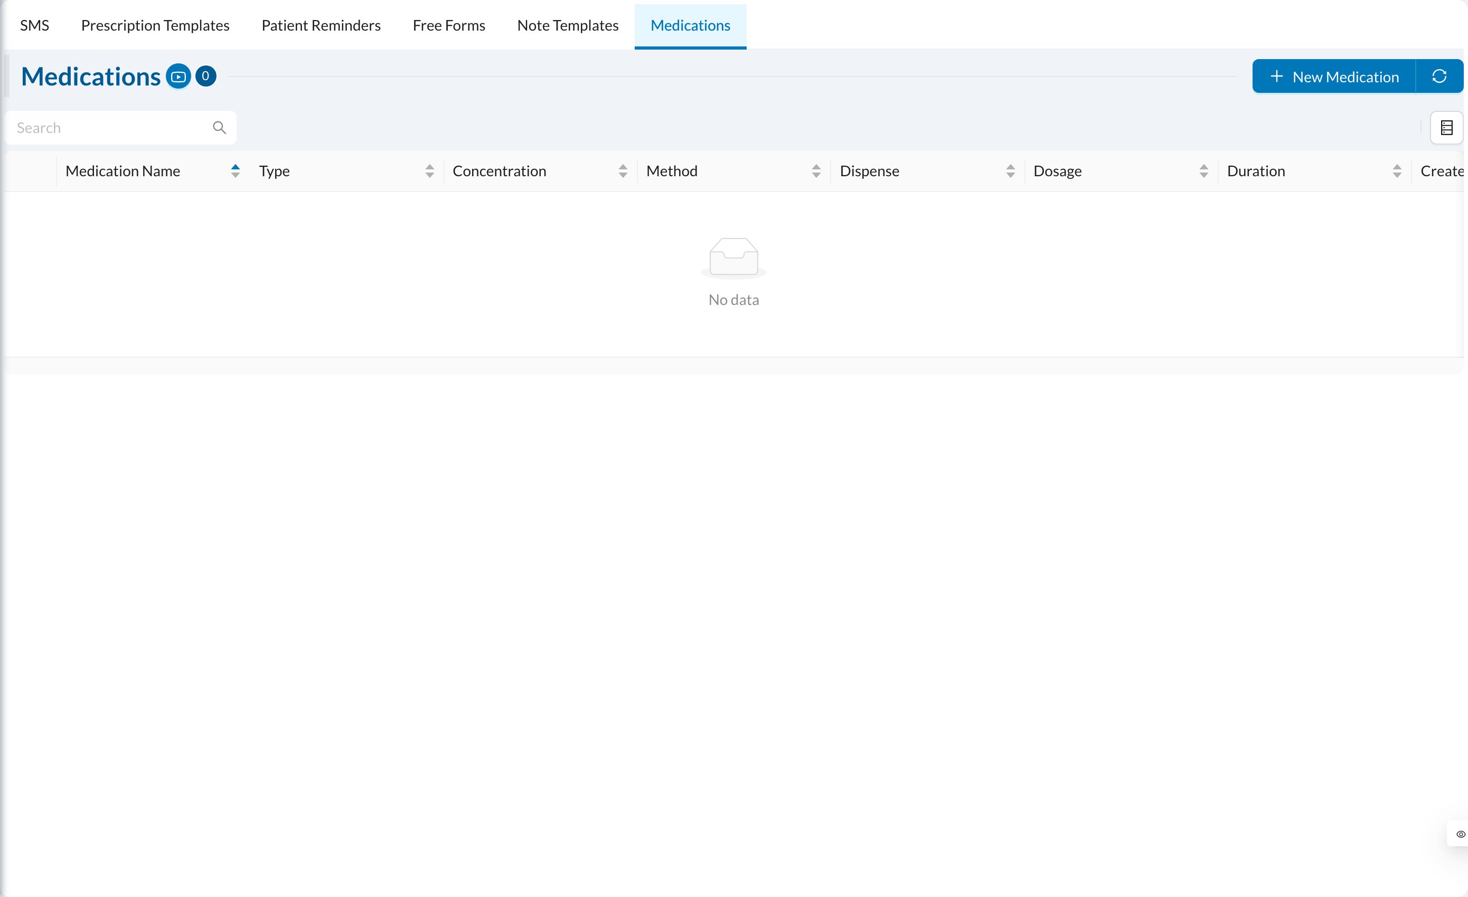Click the Dispense column header
1468x897 pixels.
point(928,171)
